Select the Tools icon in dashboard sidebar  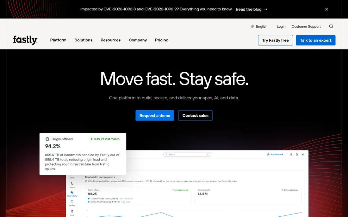tap(72, 211)
